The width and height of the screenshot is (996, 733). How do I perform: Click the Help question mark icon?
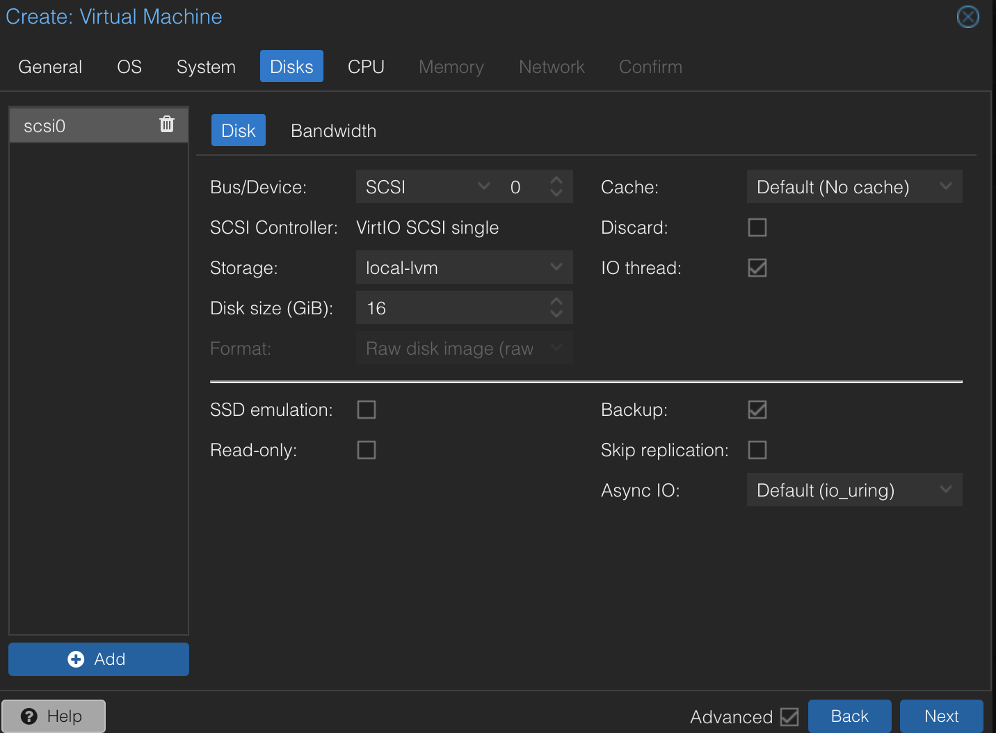click(x=30, y=716)
